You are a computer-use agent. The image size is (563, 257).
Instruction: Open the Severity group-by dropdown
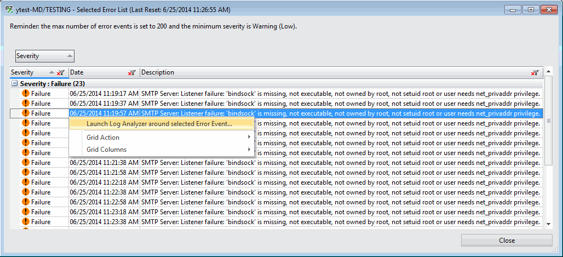tap(44, 56)
